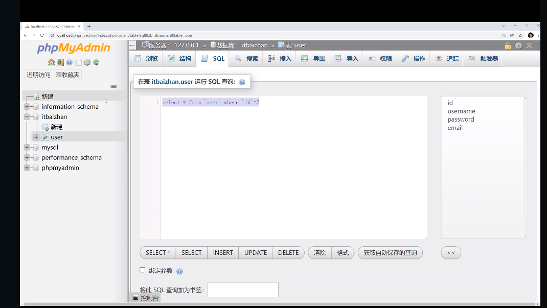Open the 结构 tab

click(179, 59)
